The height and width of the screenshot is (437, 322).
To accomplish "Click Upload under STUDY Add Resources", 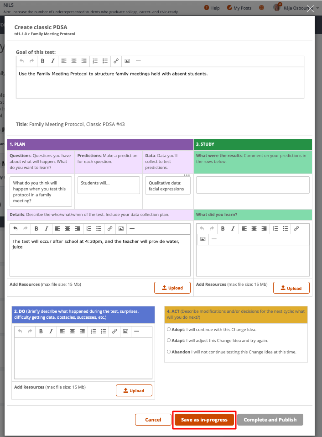I will pyautogui.click(x=291, y=288).
